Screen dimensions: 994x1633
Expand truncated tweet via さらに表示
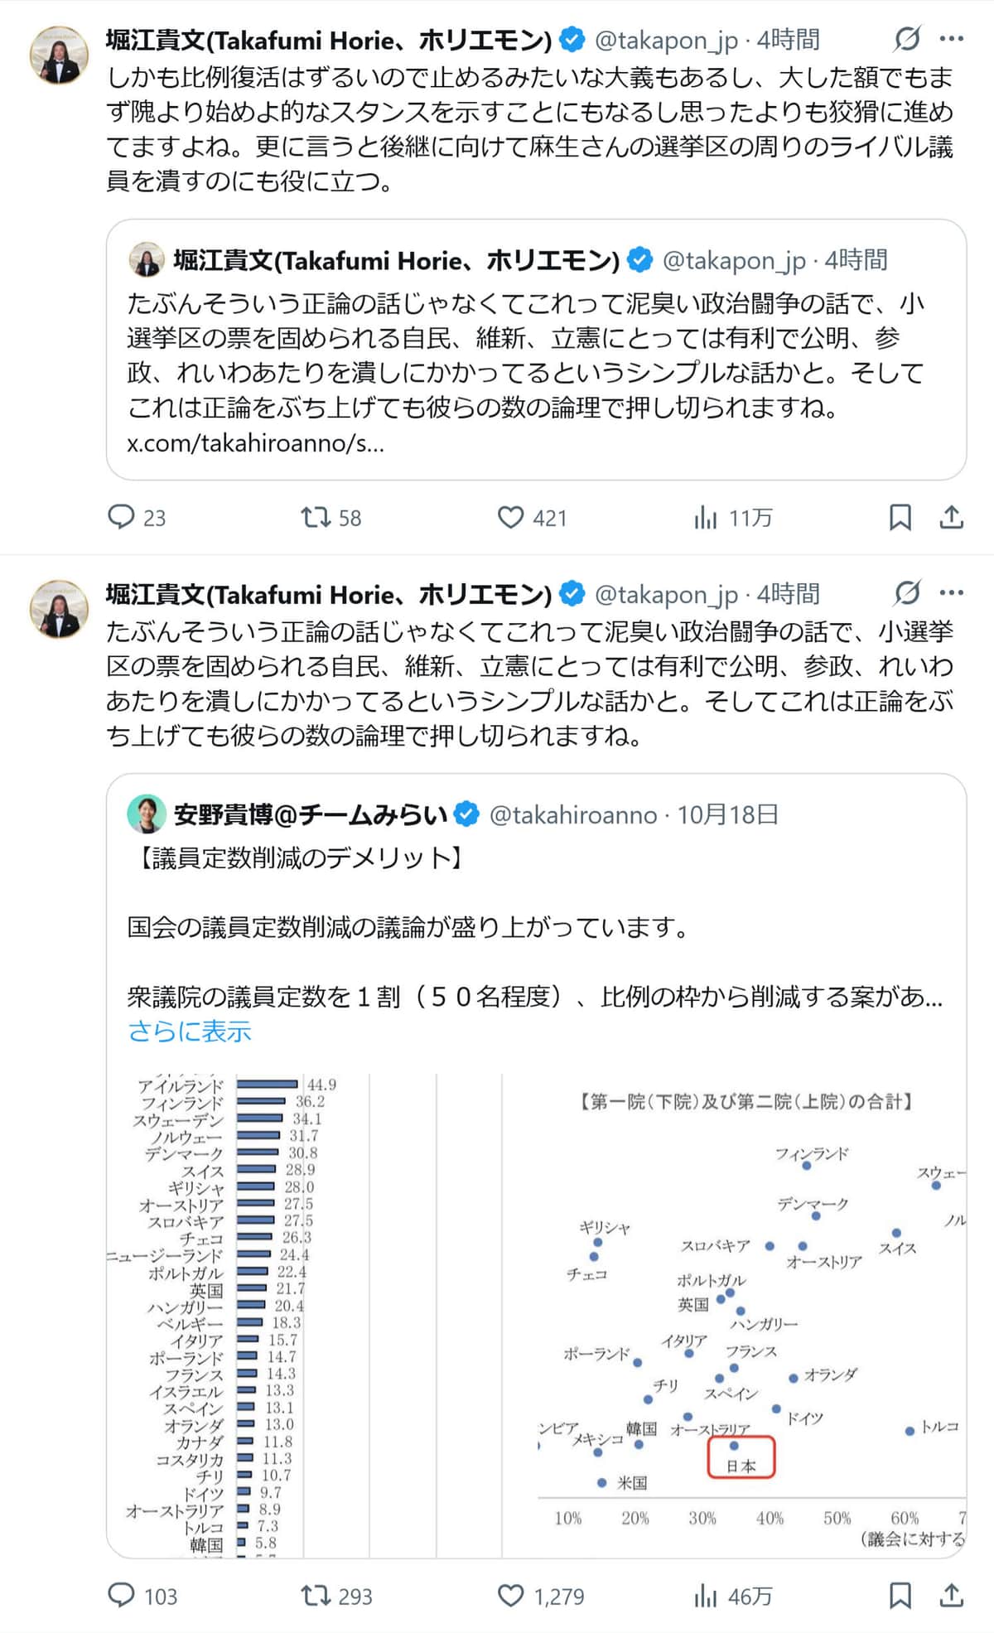click(191, 1033)
